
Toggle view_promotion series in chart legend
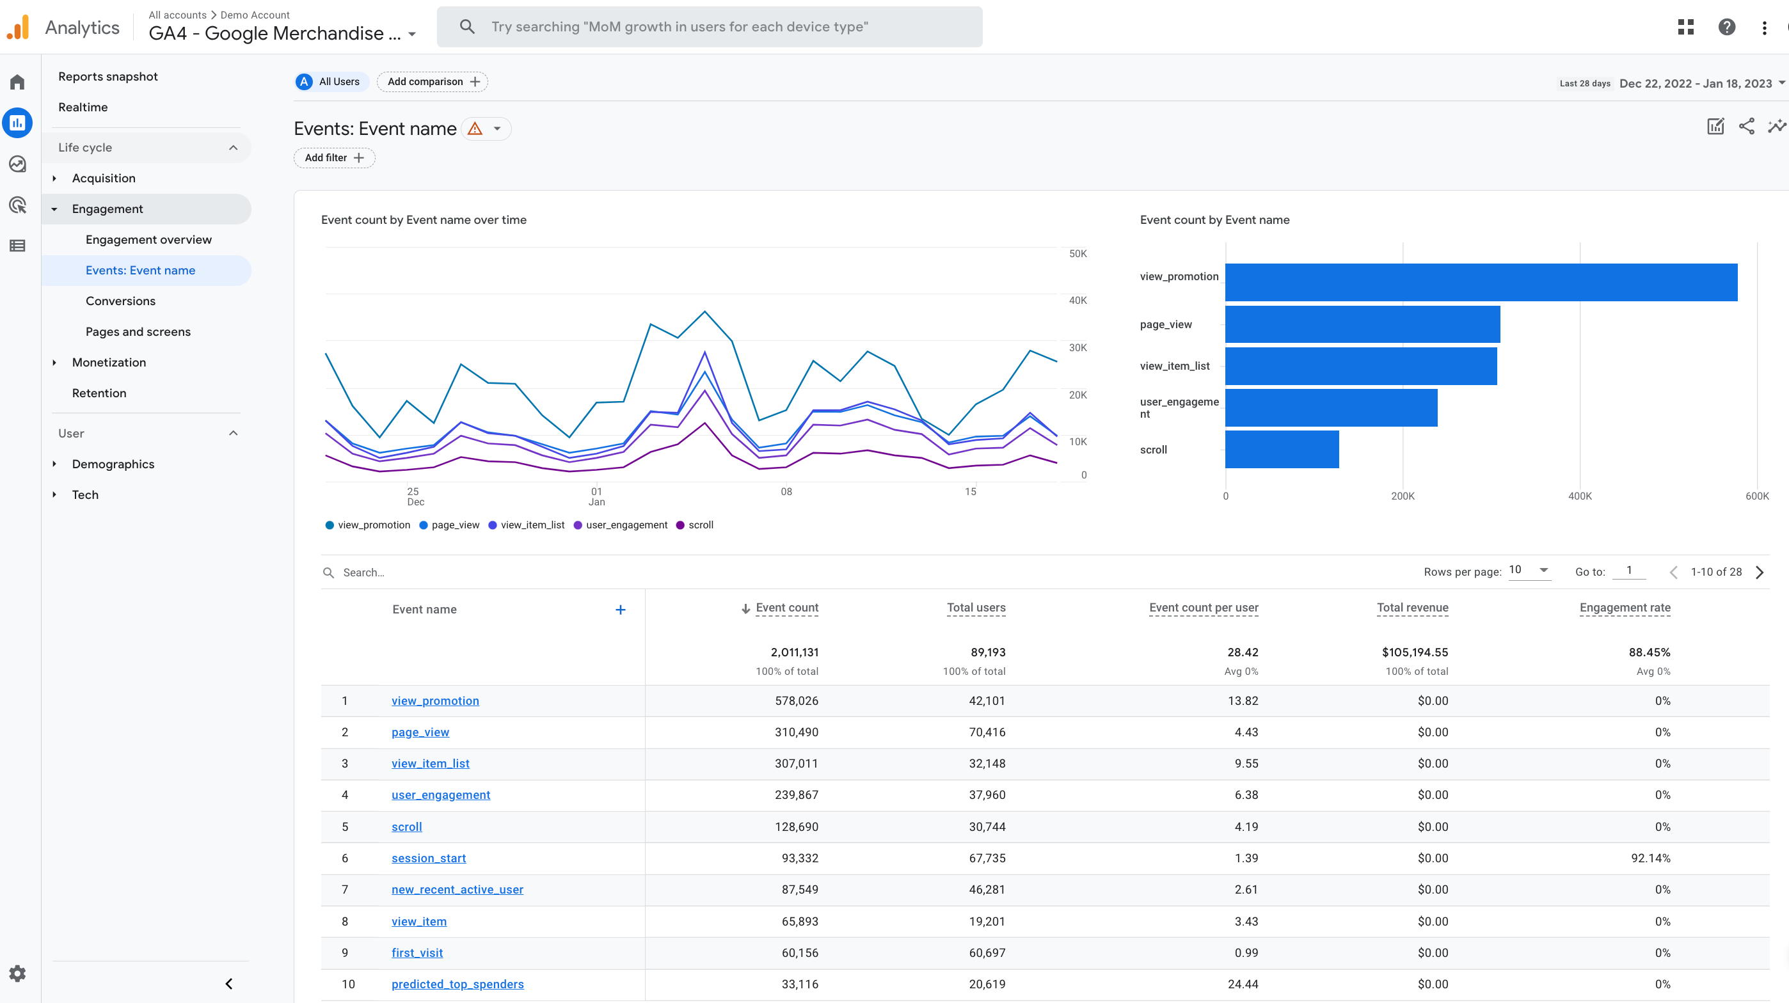(x=368, y=525)
